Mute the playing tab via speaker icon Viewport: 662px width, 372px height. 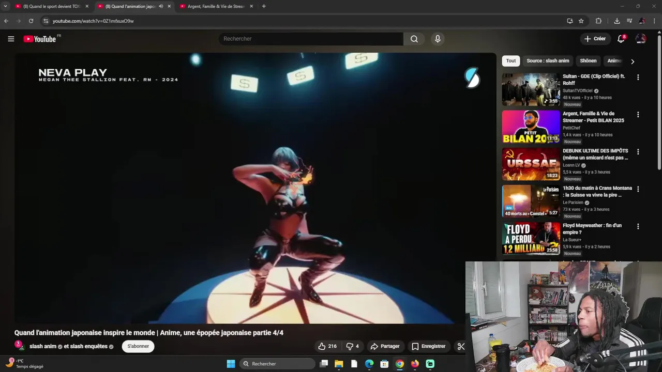(x=161, y=6)
